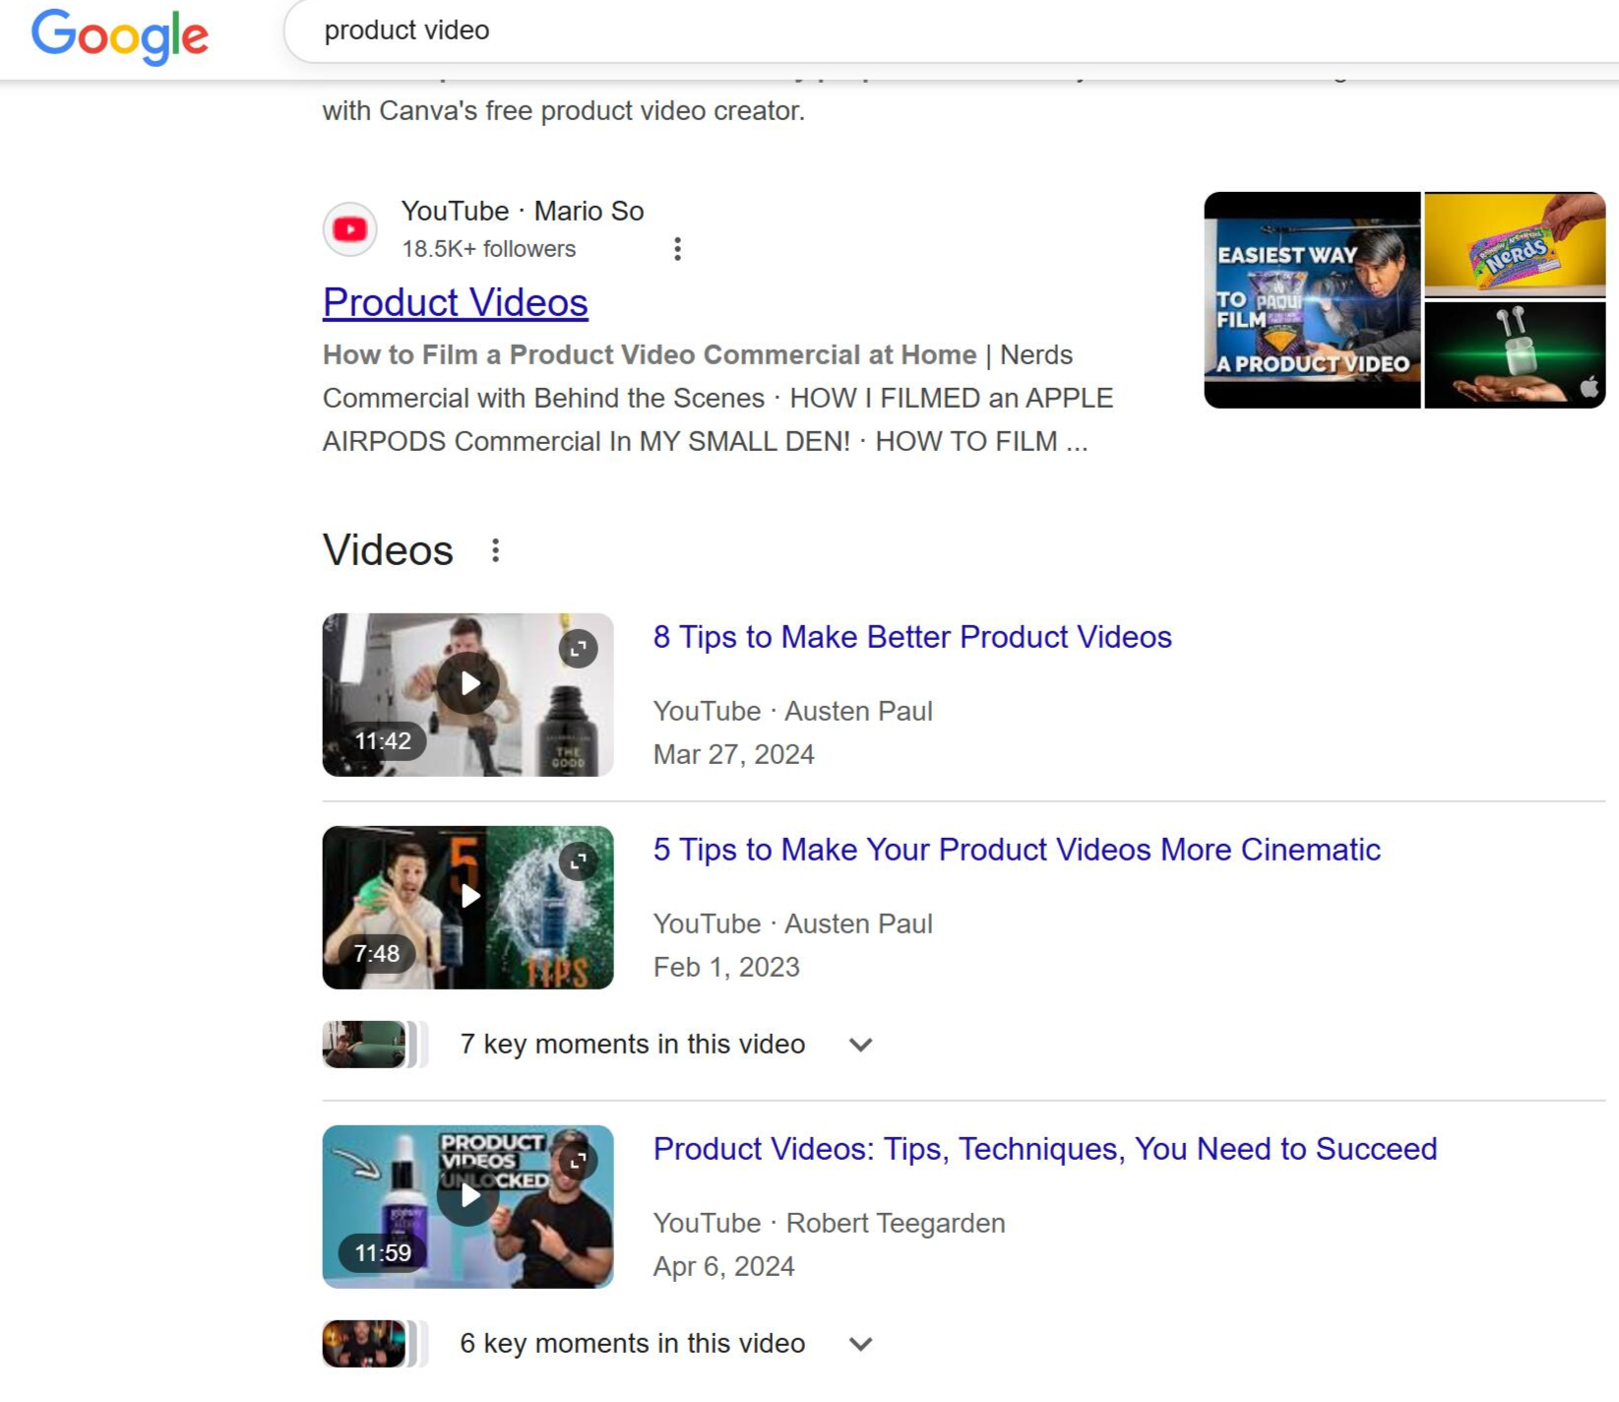Click the 7:48 duration badge
The width and height of the screenshot is (1619, 1402).
pyautogui.click(x=377, y=954)
